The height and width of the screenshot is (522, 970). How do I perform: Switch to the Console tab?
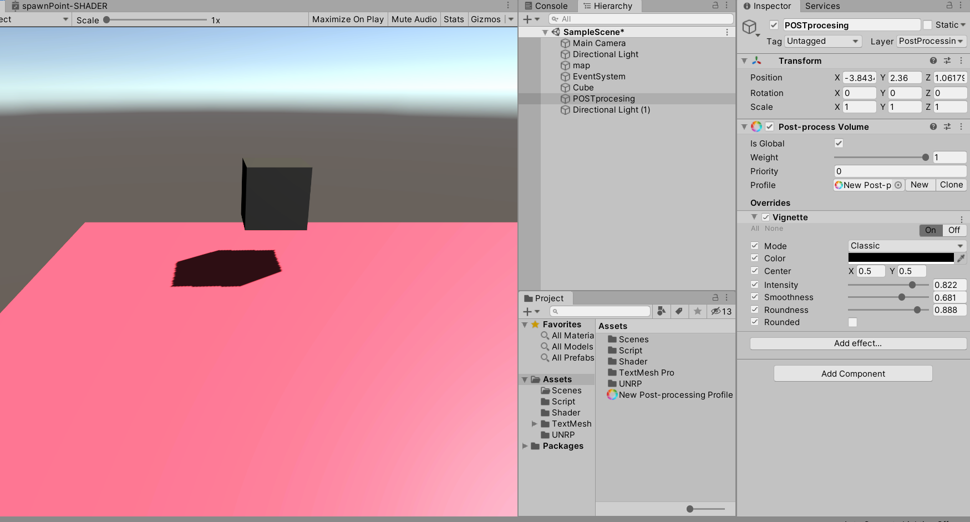[547, 6]
